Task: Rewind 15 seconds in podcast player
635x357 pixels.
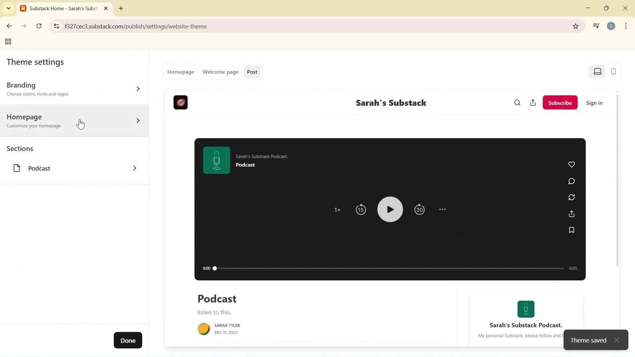Action: coord(361,210)
